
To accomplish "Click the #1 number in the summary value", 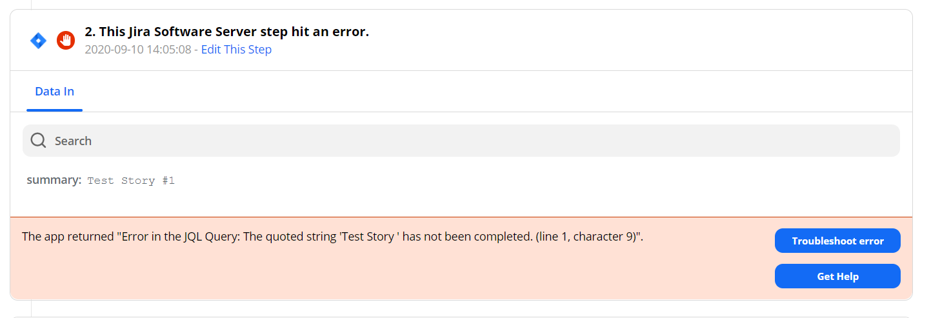I will [168, 181].
